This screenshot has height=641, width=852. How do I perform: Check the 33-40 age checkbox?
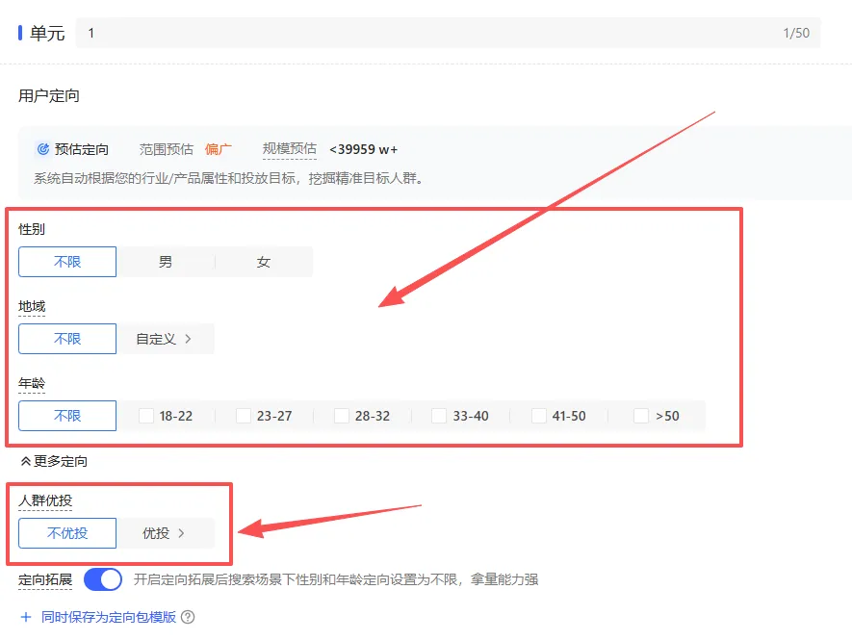click(440, 415)
